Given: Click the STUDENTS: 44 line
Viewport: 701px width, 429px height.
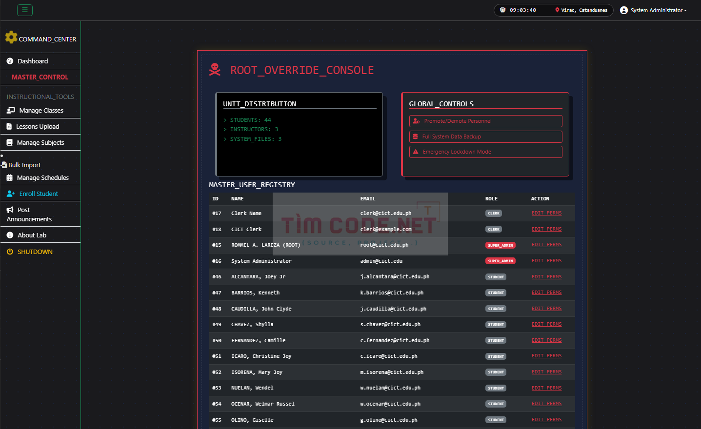Looking at the screenshot, I should (x=247, y=120).
